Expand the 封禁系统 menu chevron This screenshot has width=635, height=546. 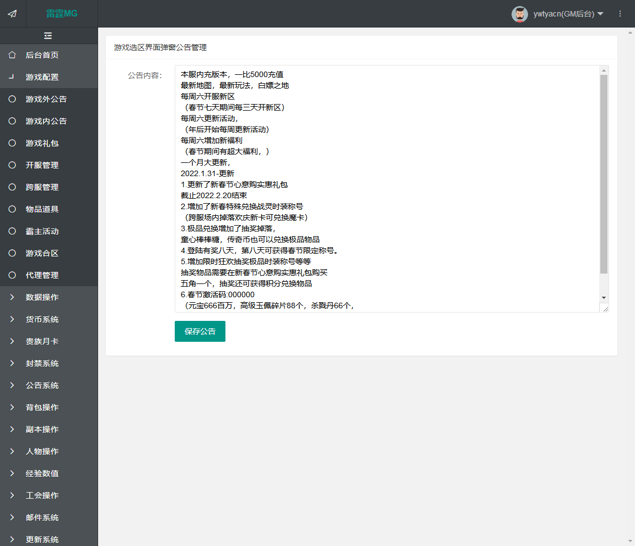point(12,363)
